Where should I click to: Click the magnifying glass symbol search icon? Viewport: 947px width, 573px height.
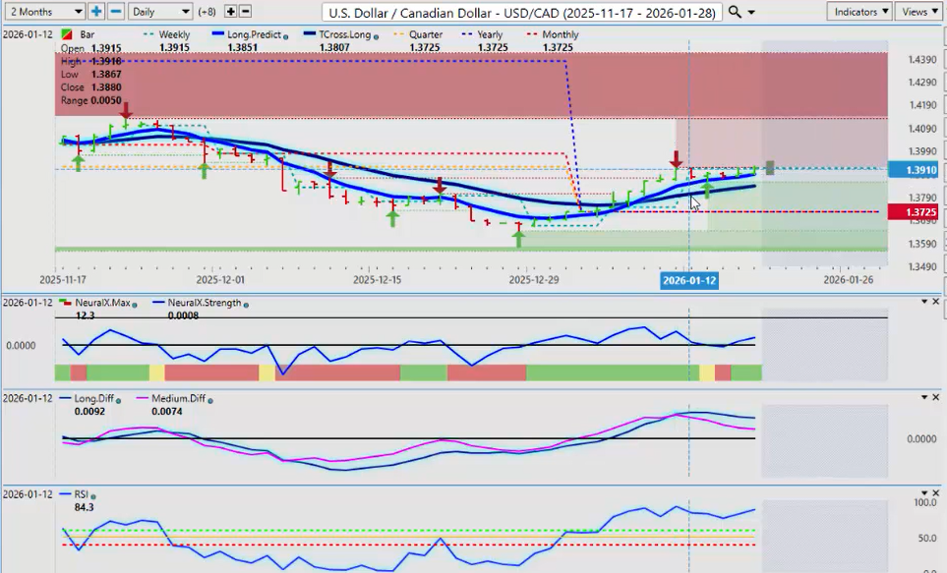pos(735,12)
